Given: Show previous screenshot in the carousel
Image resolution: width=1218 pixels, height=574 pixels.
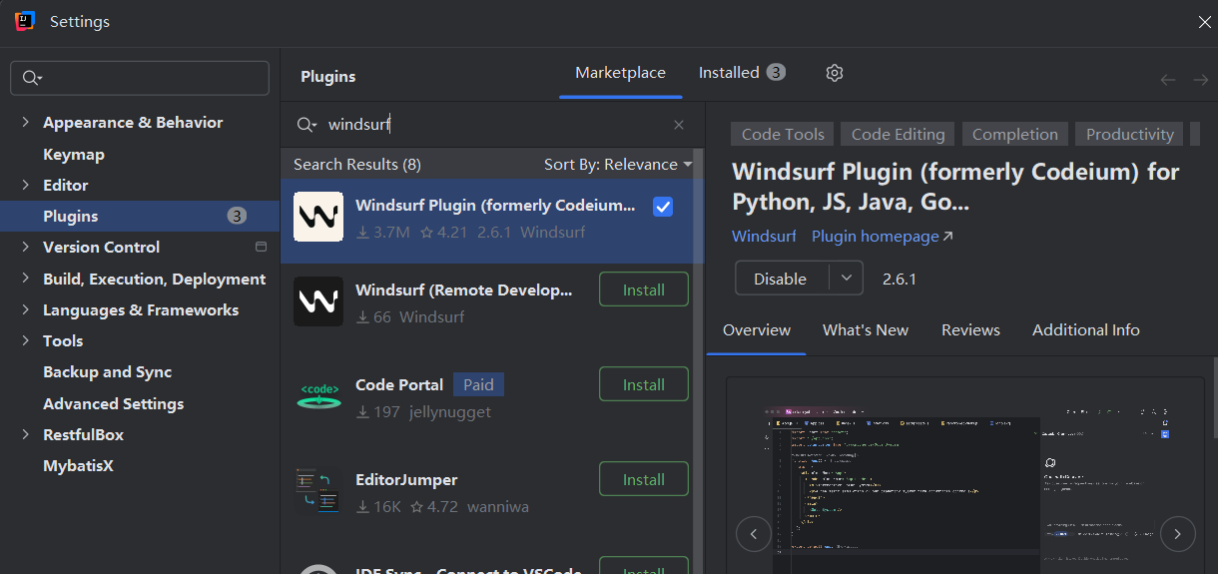Looking at the screenshot, I should [x=754, y=534].
